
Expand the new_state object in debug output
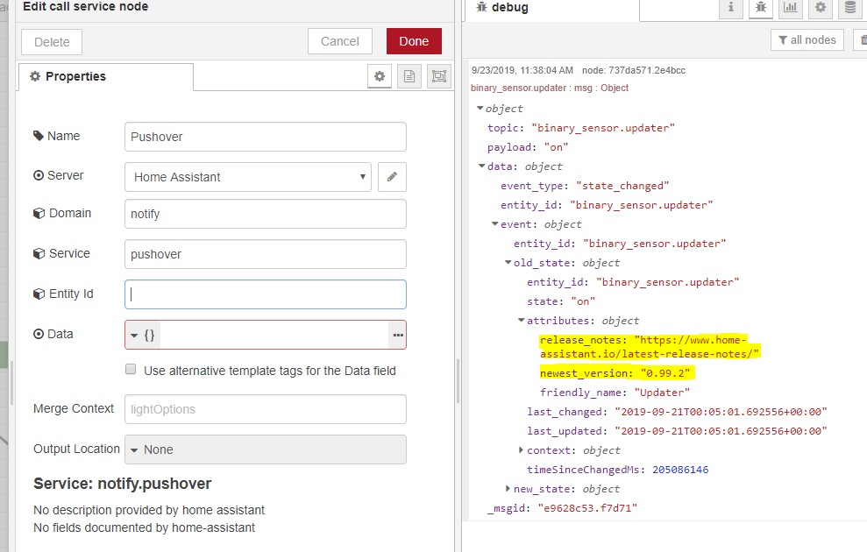point(508,489)
